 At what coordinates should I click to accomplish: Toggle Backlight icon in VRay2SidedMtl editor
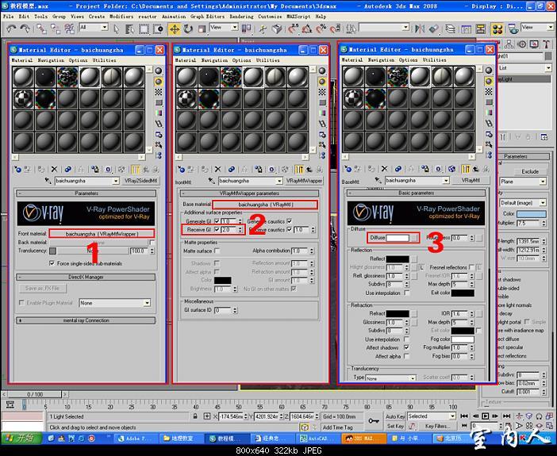click(x=159, y=82)
